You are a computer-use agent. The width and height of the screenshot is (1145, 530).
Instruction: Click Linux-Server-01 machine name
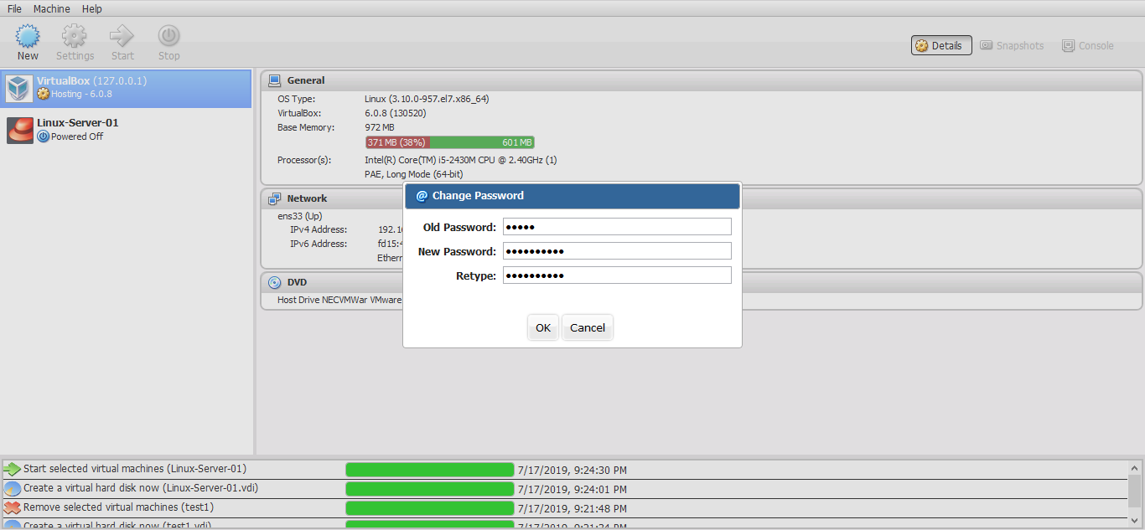[x=78, y=122]
